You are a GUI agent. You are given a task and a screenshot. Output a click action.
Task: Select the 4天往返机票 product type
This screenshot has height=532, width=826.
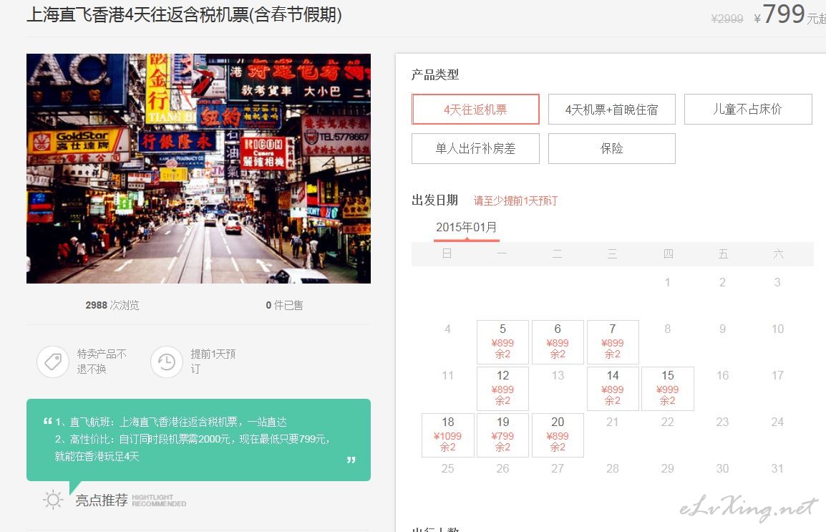[x=475, y=109]
